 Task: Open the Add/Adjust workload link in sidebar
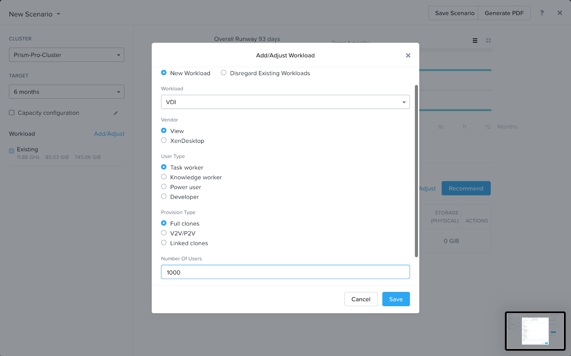click(x=109, y=134)
